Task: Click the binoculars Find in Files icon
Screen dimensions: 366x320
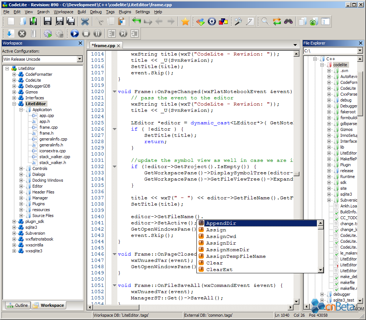Action: 288,22
